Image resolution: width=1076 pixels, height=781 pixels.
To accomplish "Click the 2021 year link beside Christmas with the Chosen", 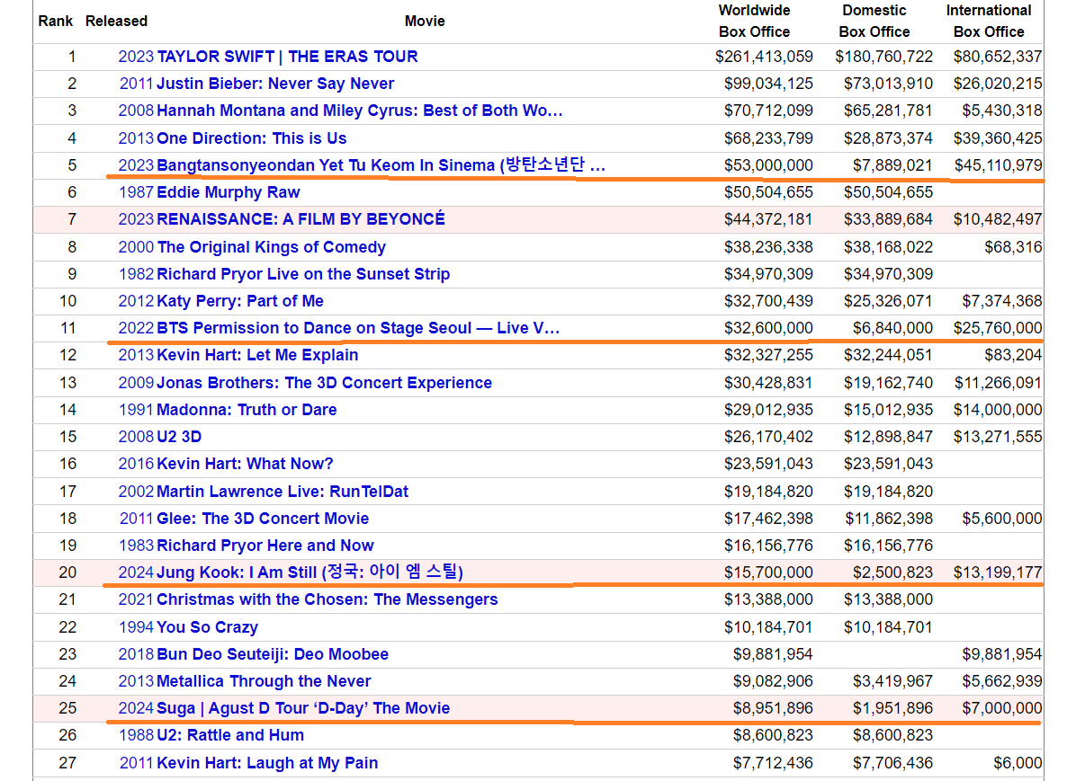I will click(136, 599).
